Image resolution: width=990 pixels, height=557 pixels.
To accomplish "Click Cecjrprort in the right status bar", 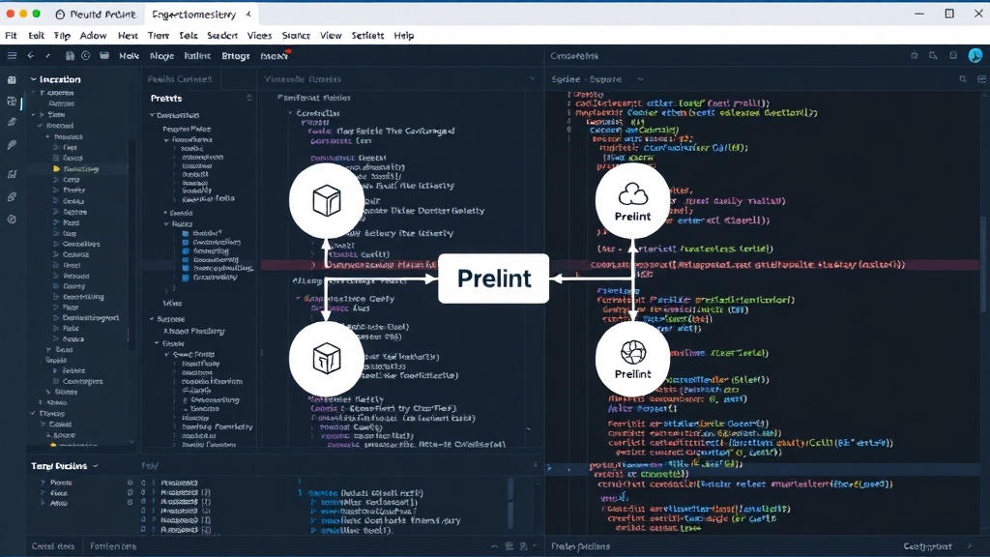I will click(x=927, y=546).
